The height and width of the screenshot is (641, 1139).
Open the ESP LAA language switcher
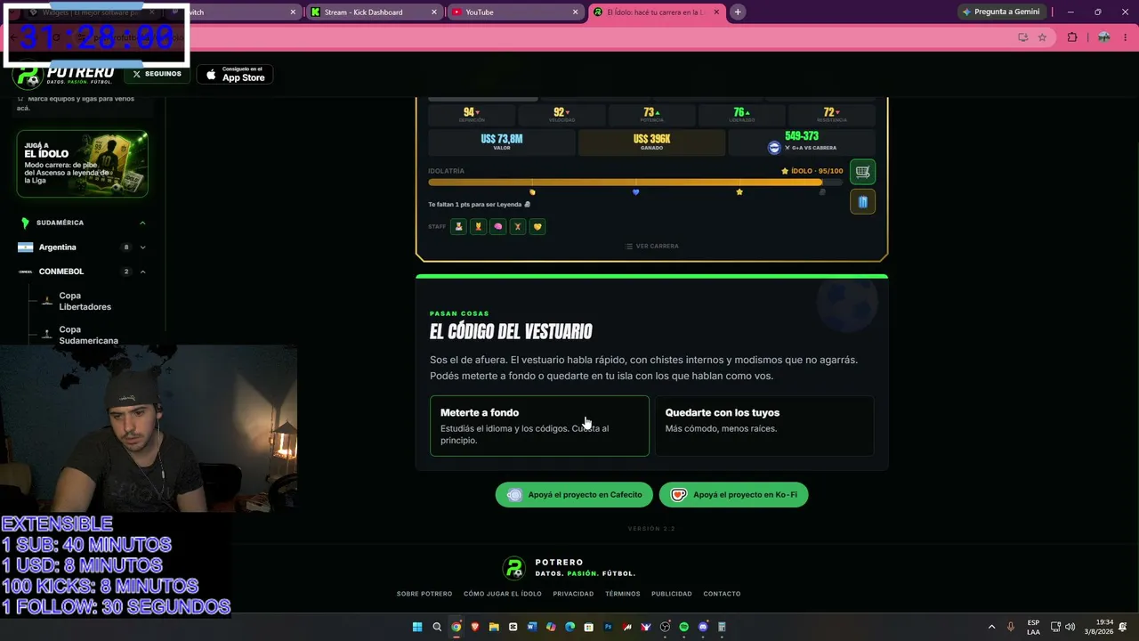[1033, 627]
